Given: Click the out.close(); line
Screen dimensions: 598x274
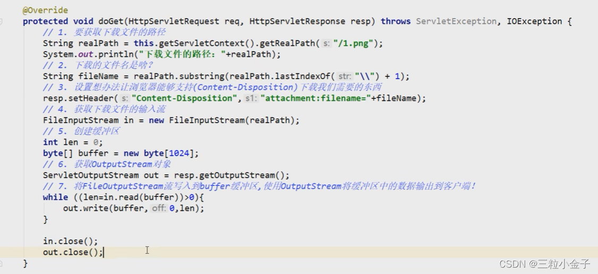Looking at the screenshot, I should [73, 252].
